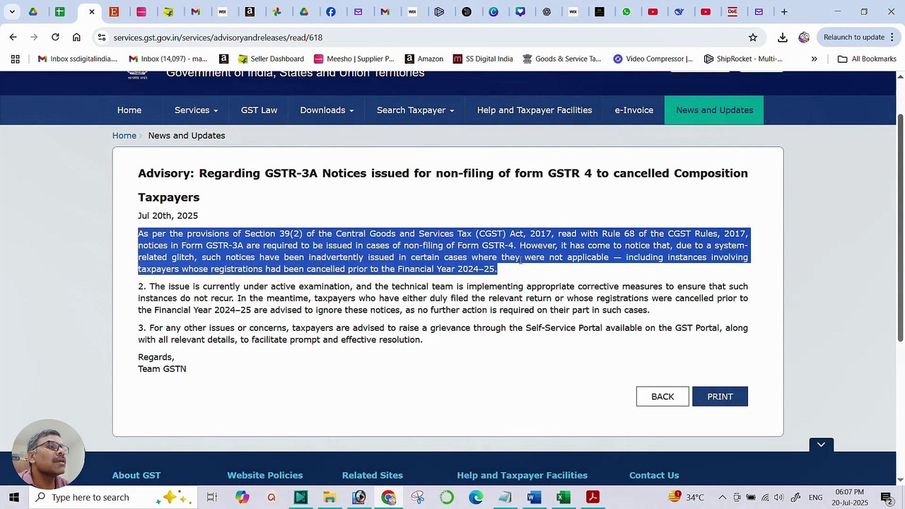Click the Home breadcrumb link
Viewport: 905px width, 509px height.
[124, 136]
